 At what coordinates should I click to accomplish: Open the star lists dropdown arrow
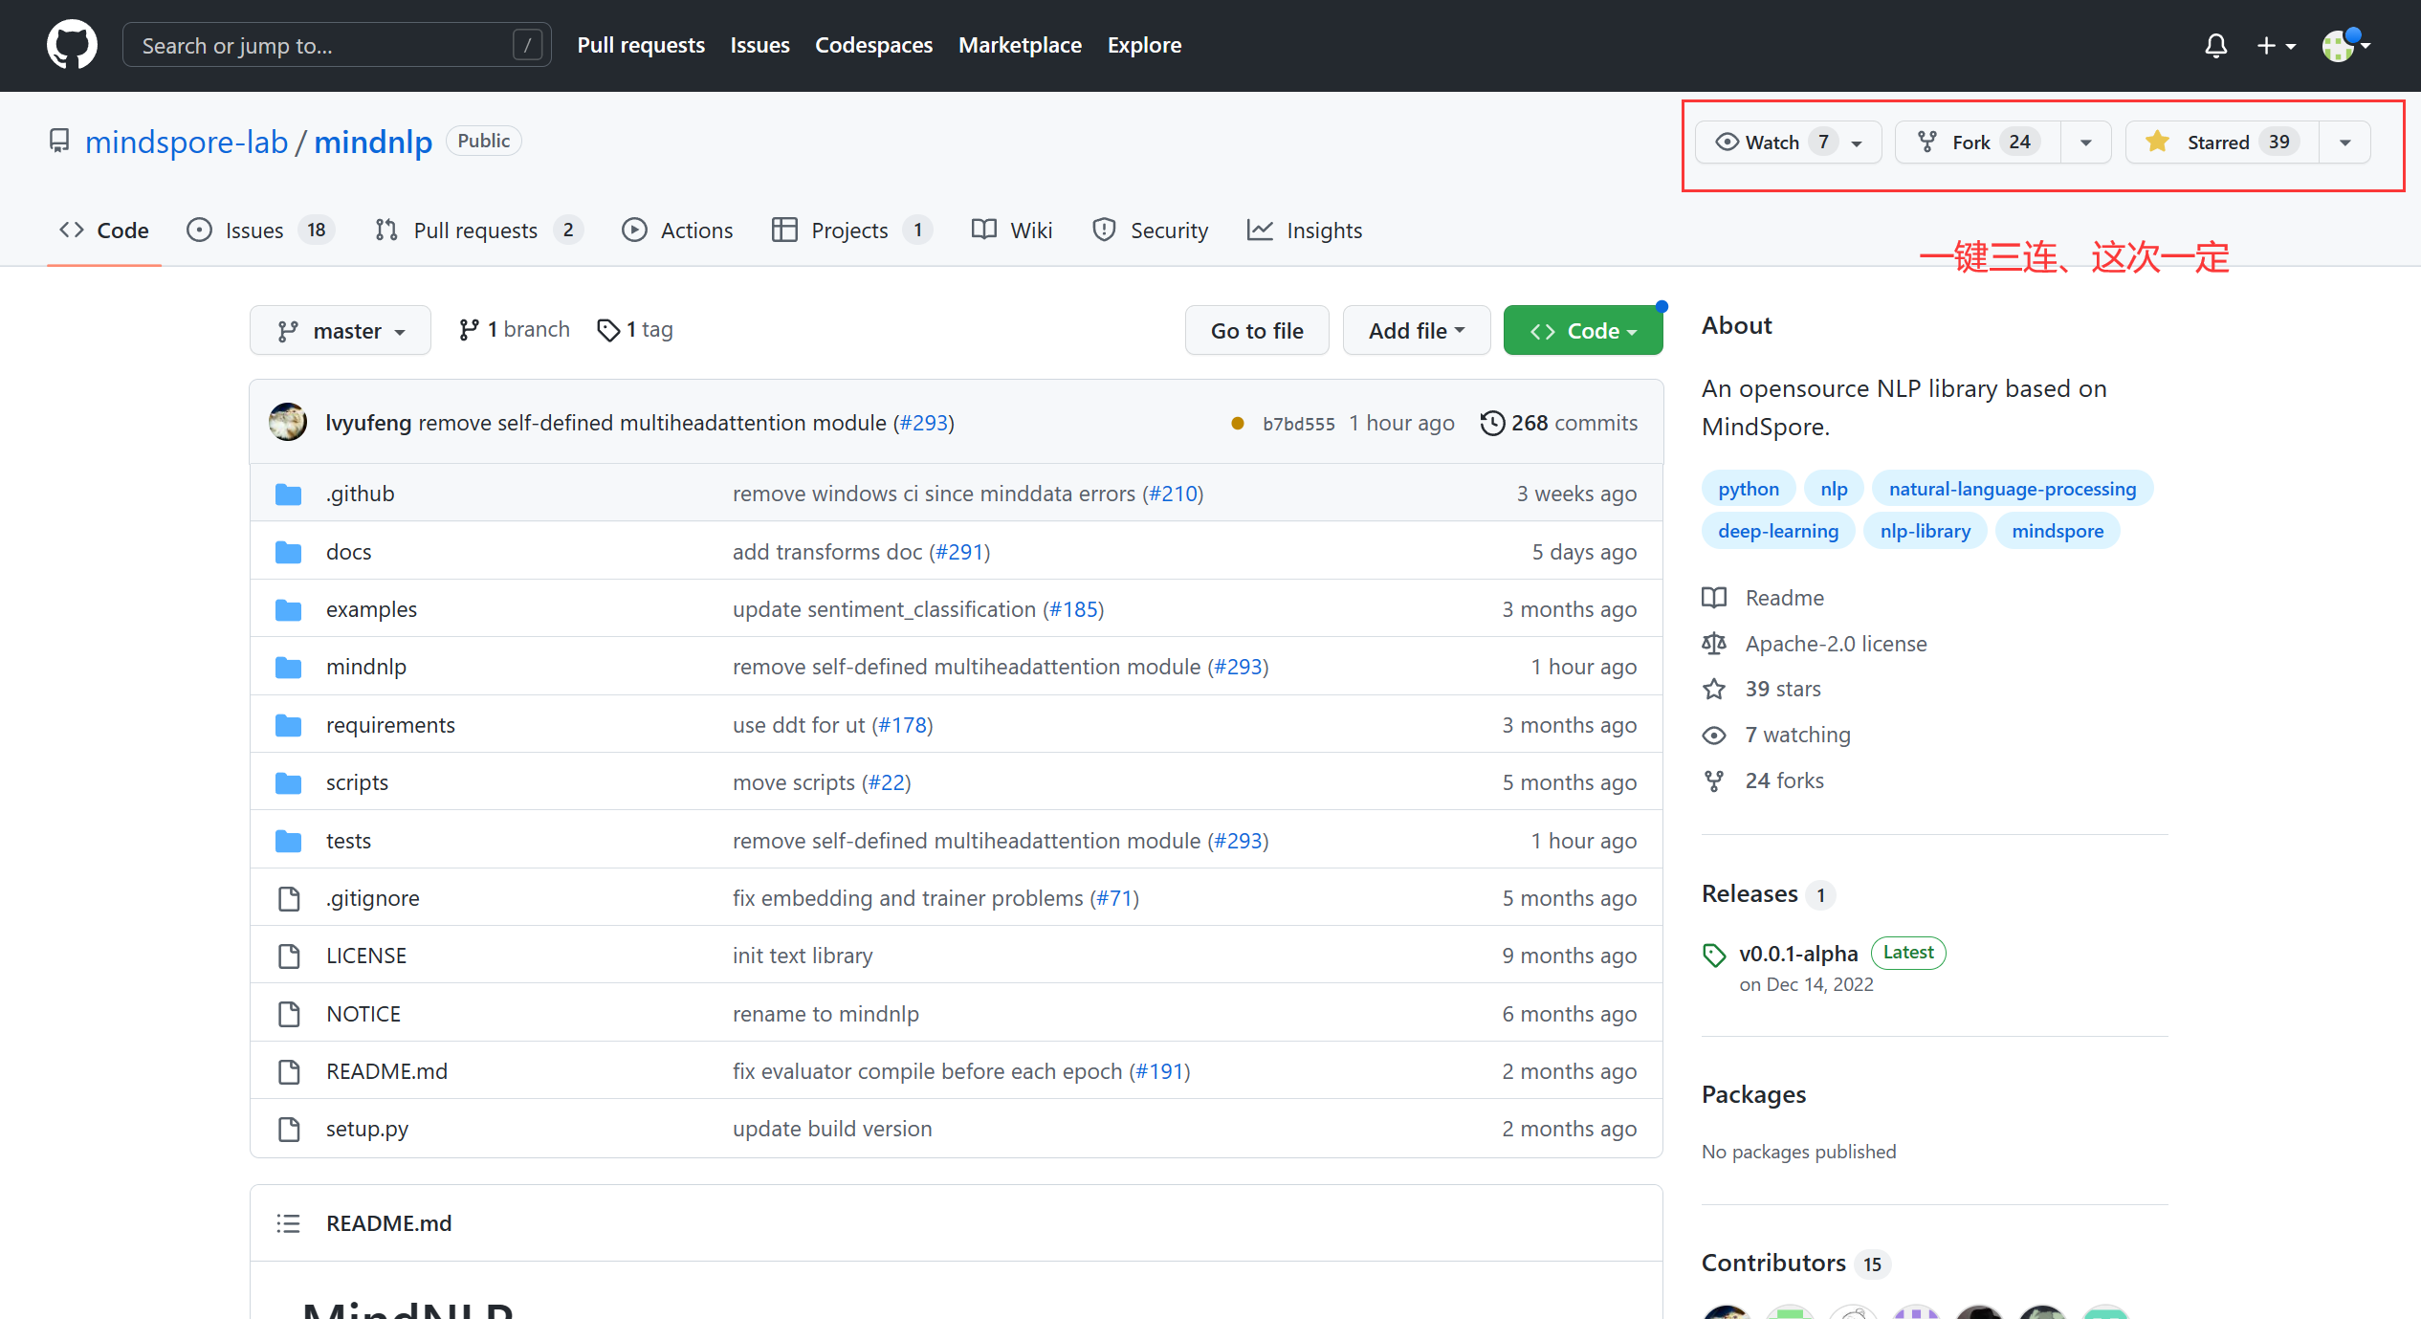pyautogui.click(x=2345, y=143)
